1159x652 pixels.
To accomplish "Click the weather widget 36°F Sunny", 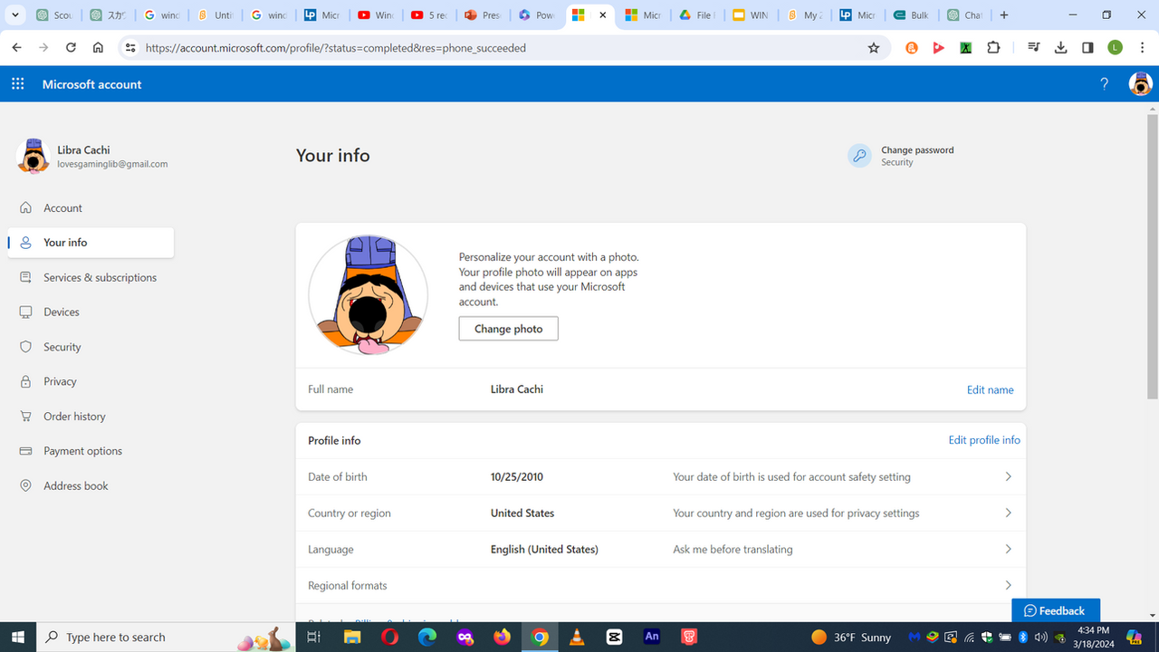I will pos(851,637).
